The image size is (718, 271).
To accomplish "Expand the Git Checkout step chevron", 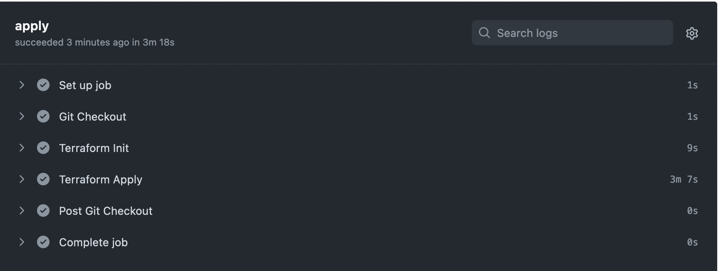I will [22, 116].
